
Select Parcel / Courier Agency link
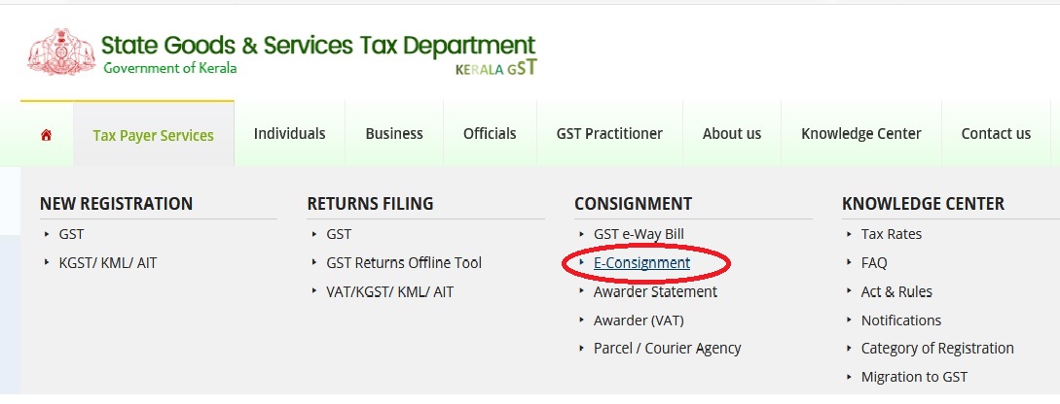coord(667,348)
